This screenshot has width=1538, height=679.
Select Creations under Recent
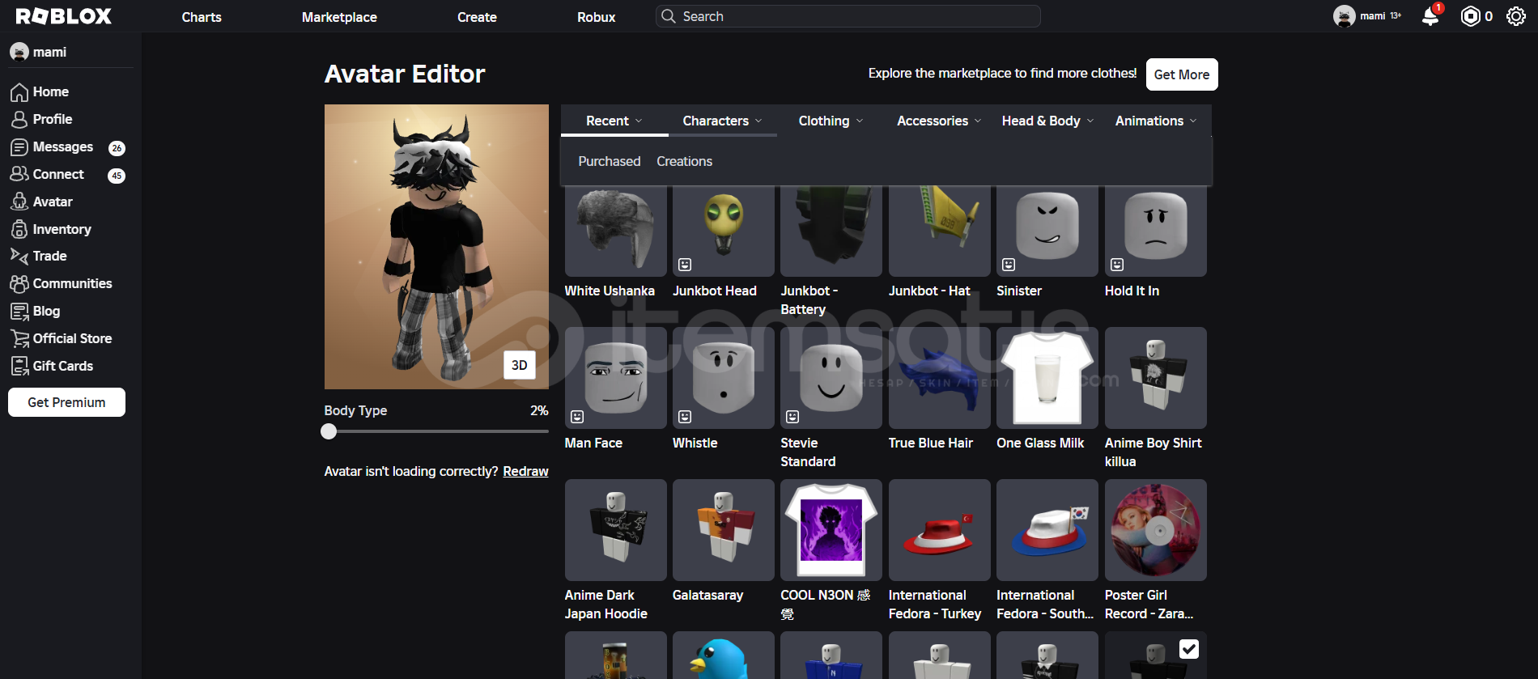(685, 161)
